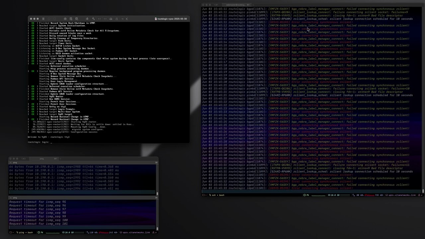Close the lower ping pane with its X
425x239 pixels.
11,198
